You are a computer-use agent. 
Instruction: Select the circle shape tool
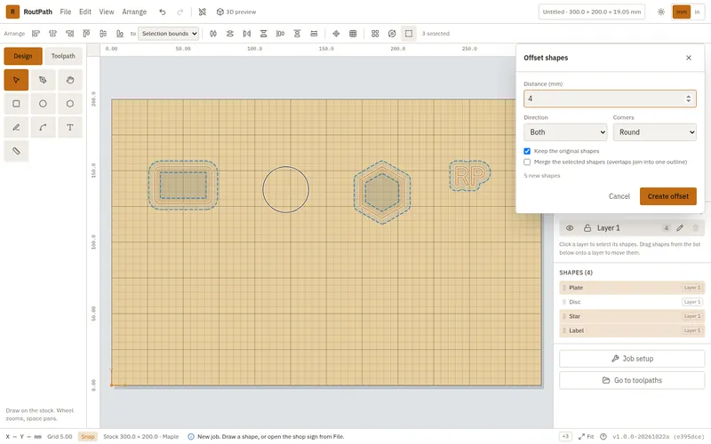(43, 104)
